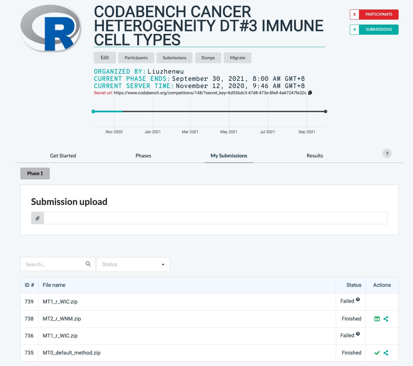This screenshot has width=413, height=366.
Task: Show failure info for submission 736
Action: click(358, 334)
